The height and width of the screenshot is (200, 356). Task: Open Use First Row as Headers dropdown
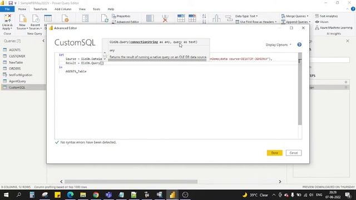pos(256,22)
